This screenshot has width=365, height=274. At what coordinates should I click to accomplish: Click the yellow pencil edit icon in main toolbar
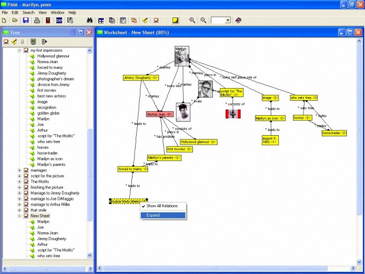coord(145,20)
